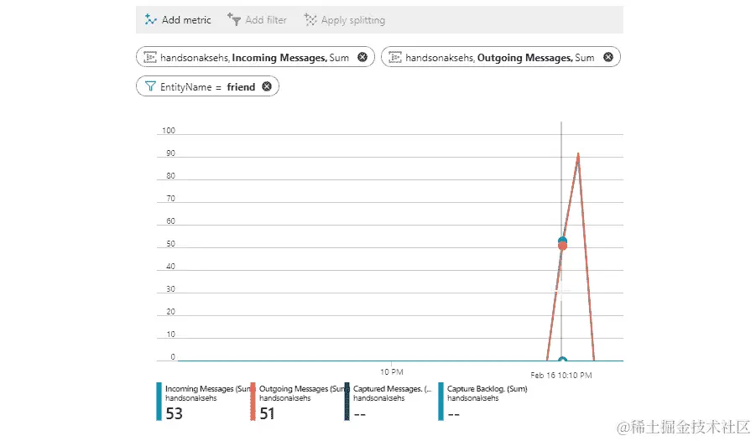Click the Outgoing Messages value 51
This screenshot has width=756, height=441.
click(267, 413)
